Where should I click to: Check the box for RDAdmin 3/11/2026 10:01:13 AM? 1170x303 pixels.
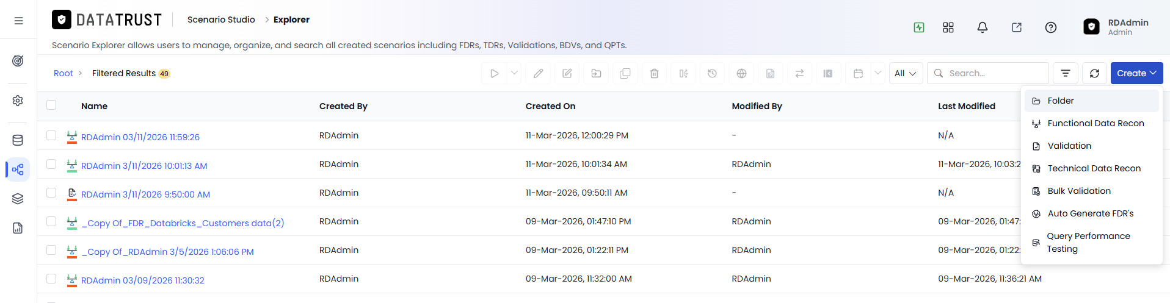click(51, 164)
